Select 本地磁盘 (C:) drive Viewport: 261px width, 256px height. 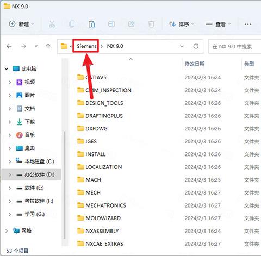pyautogui.click(x=35, y=161)
